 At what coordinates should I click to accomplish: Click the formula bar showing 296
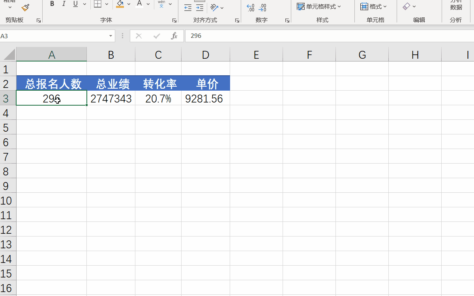pyautogui.click(x=329, y=36)
